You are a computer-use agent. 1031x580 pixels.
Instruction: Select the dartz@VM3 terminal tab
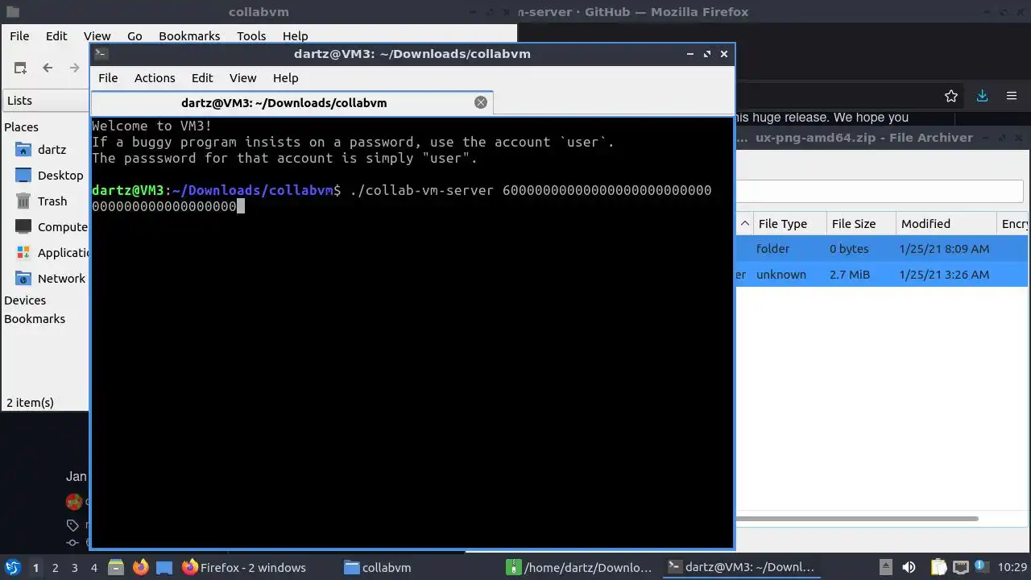pos(291,103)
